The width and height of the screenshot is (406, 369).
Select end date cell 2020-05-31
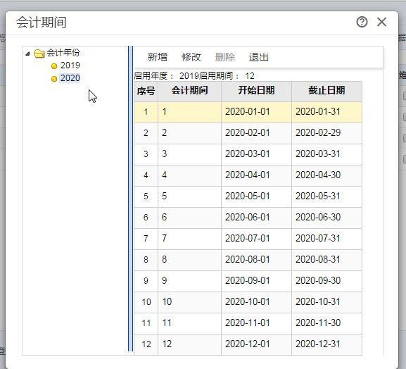(326, 196)
